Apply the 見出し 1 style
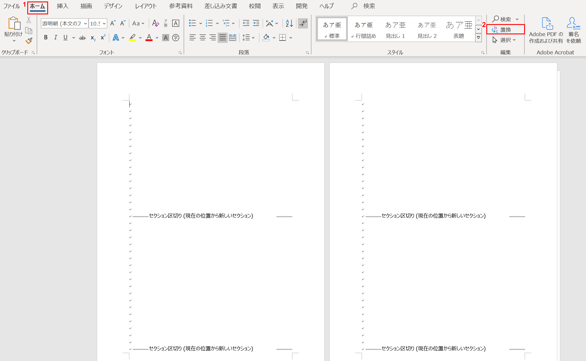The height and width of the screenshot is (361, 586). tap(395, 29)
